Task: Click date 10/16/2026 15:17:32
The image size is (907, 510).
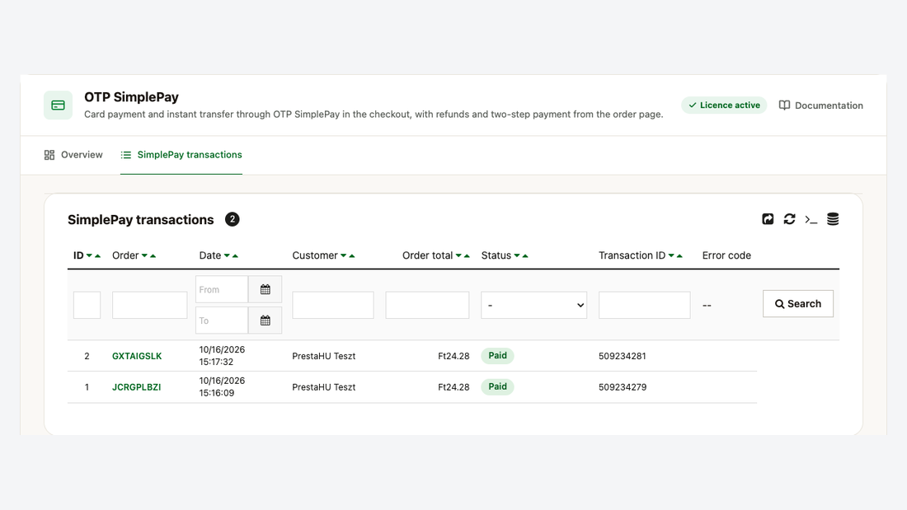Action: pos(222,356)
